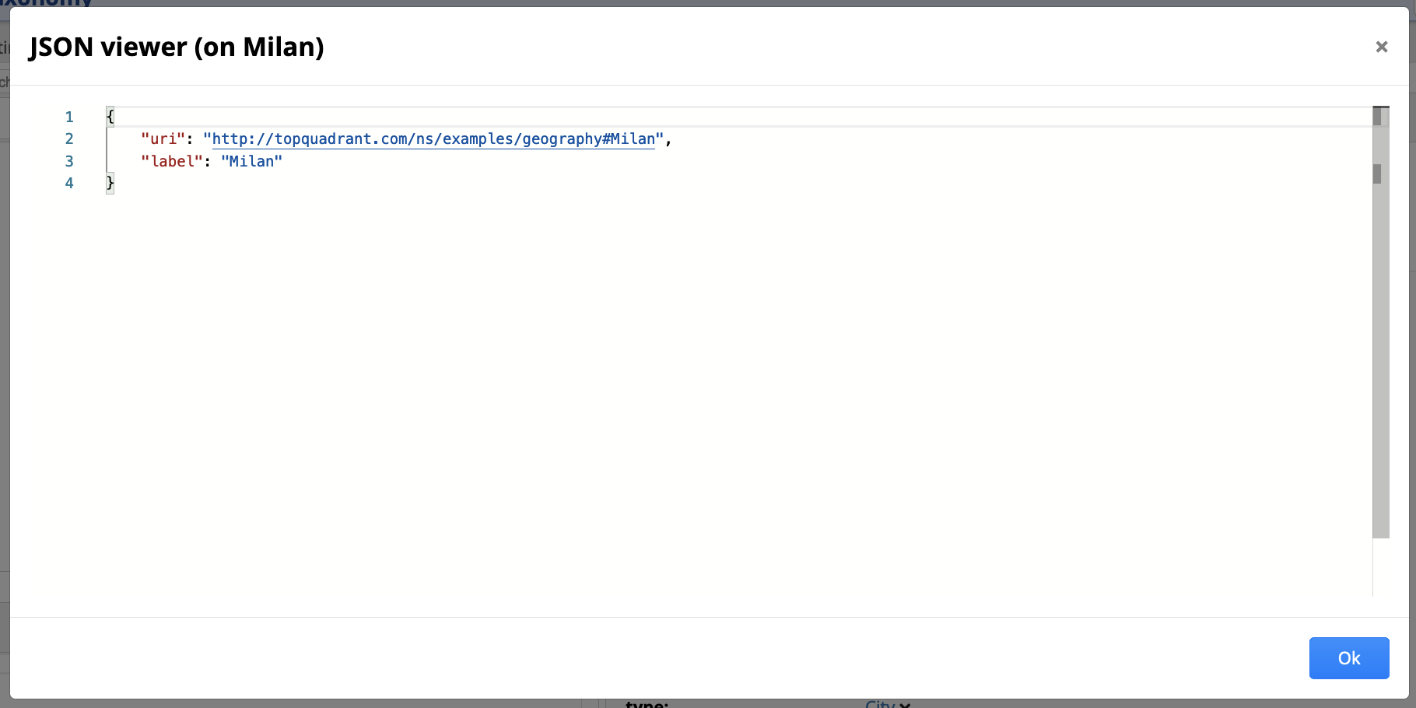
Task: Click the opening brace on line 1
Action: click(x=109, y=116)
